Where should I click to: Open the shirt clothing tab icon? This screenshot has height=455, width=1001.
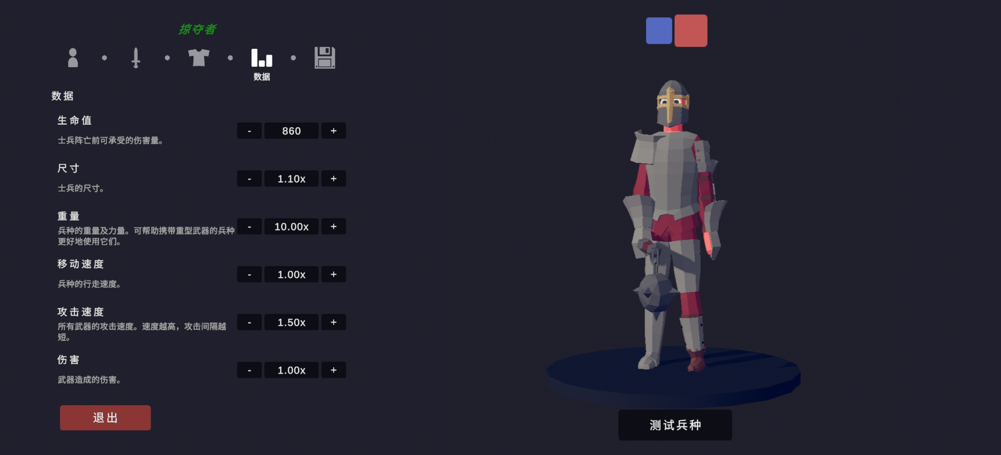(x=198, y=58)
